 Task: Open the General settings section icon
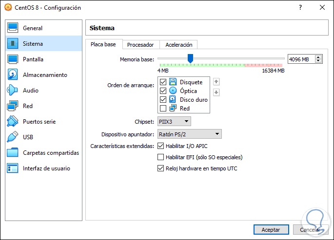13,28
